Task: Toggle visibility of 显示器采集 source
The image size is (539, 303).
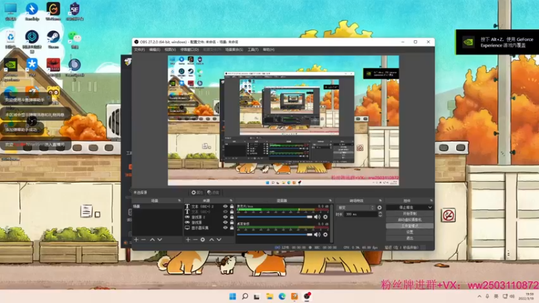Action: (x=225, y=228)
